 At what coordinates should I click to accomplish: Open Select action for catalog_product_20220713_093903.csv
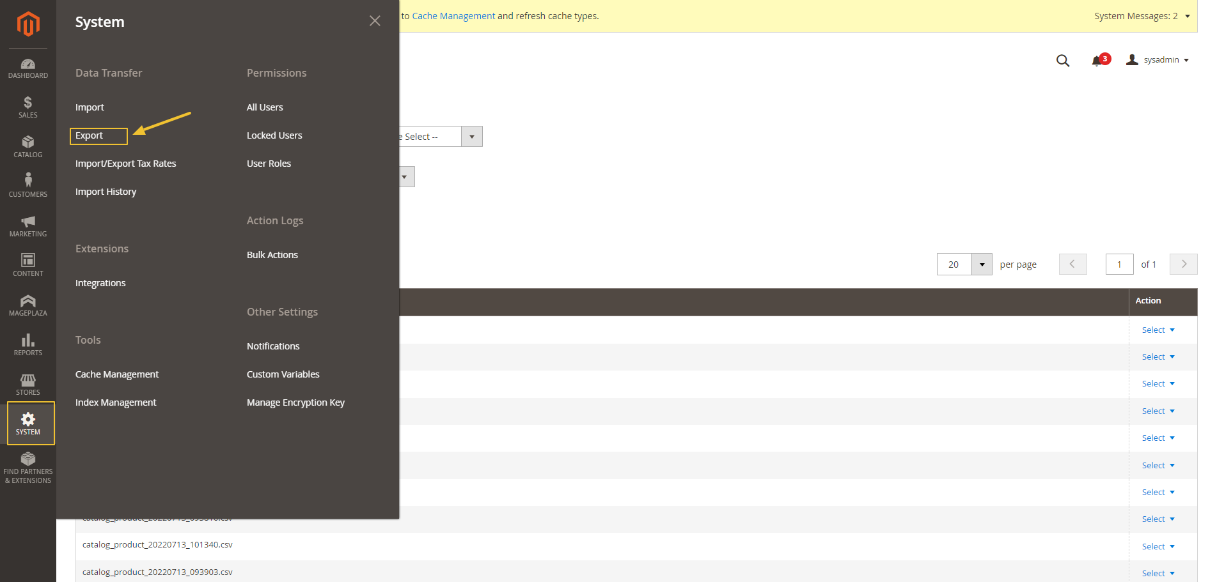click(x=1158, y=574)
